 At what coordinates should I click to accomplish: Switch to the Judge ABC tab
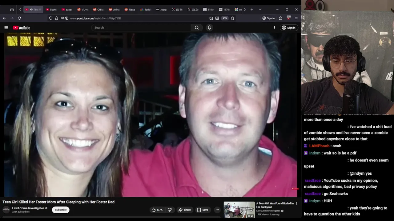click(161, 10)
